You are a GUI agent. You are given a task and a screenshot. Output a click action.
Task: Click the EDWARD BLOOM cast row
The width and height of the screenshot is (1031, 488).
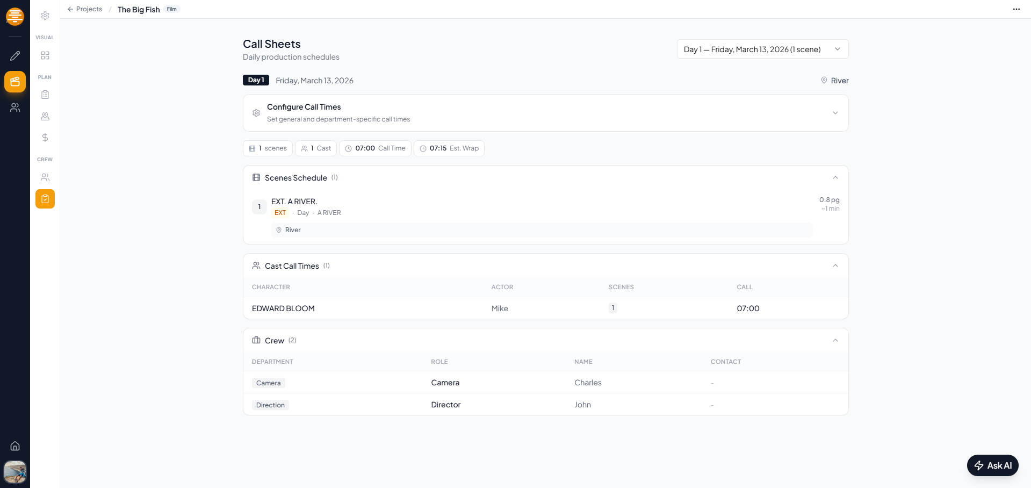tap(283, 308)
